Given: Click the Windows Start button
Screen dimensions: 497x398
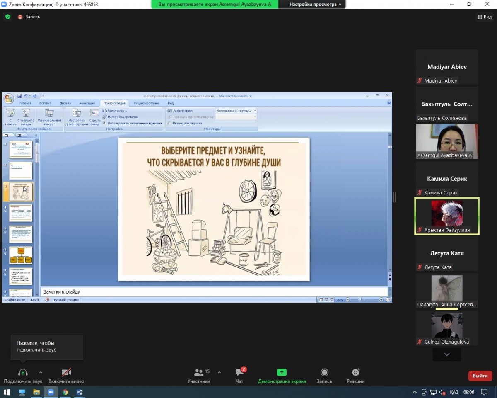Looking at the screenshot, I should [x=7, y=392].
